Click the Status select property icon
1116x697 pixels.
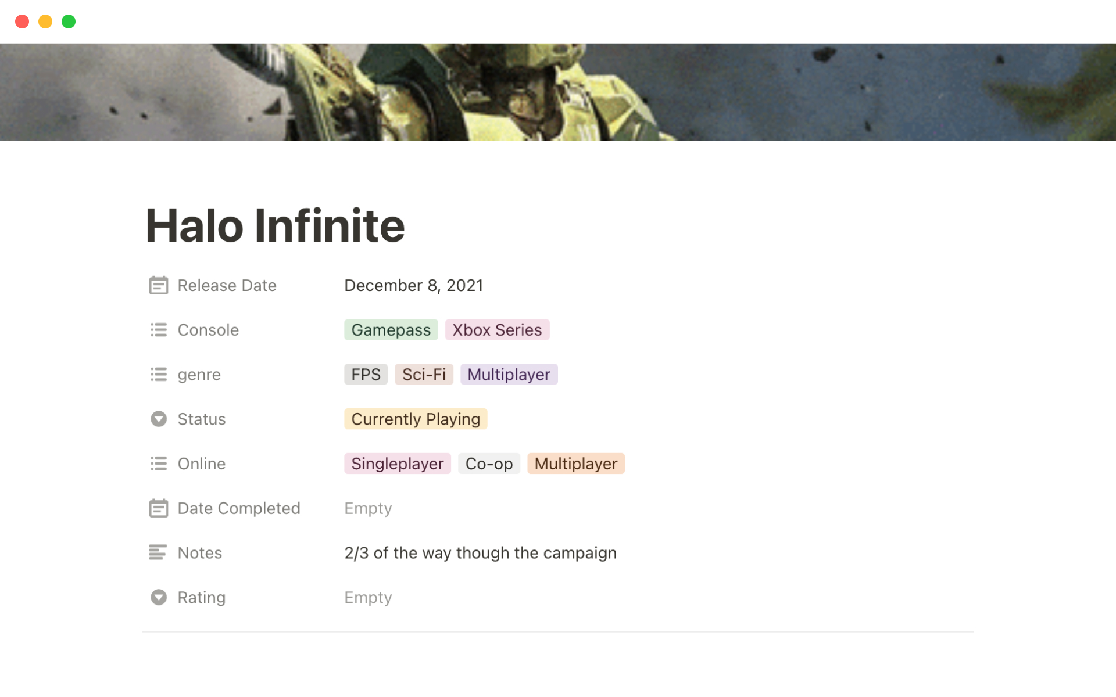(x=158, y=419)
